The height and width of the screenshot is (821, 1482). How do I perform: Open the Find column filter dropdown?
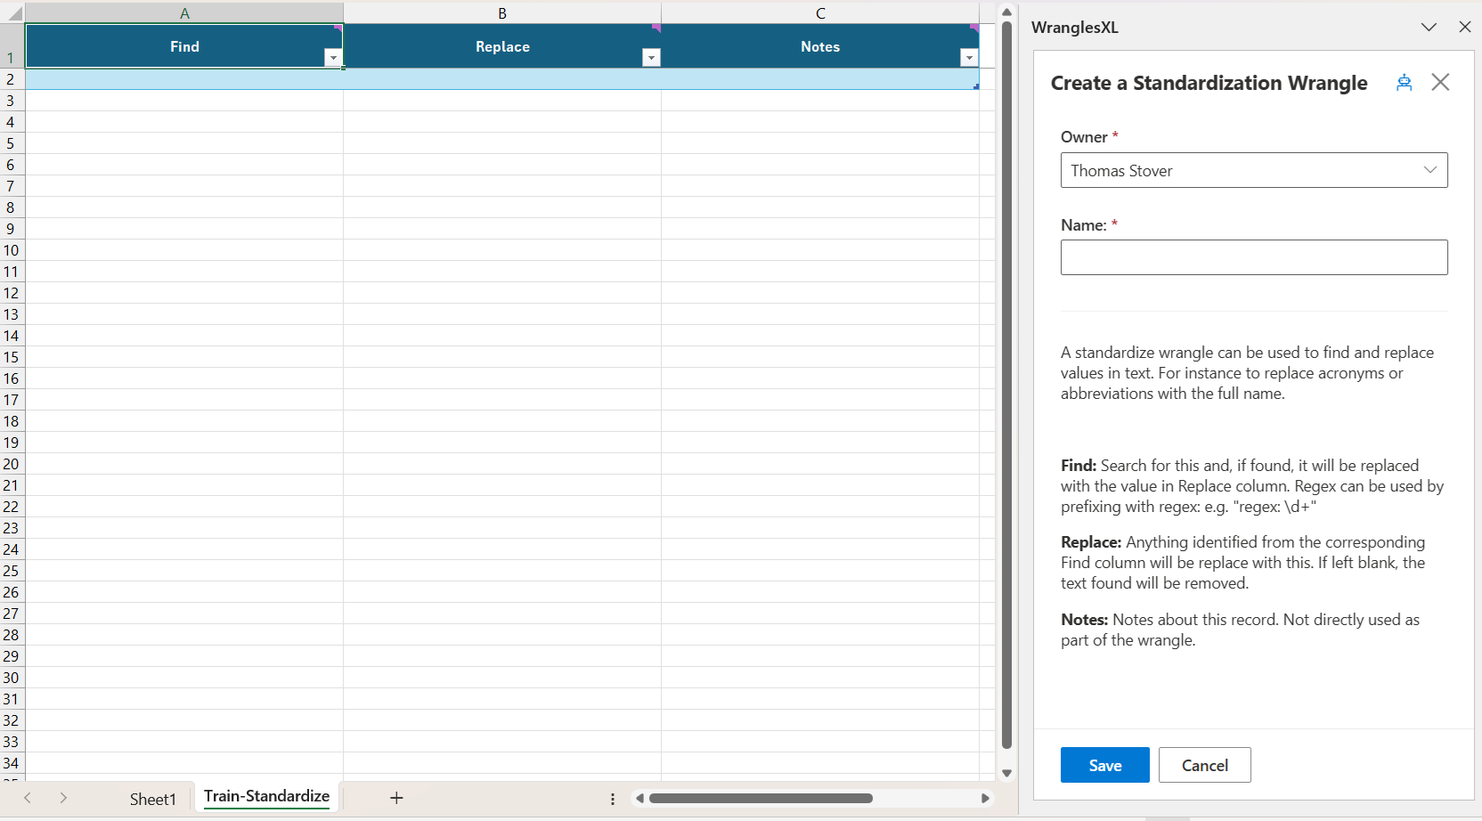(x=333, y=58)
